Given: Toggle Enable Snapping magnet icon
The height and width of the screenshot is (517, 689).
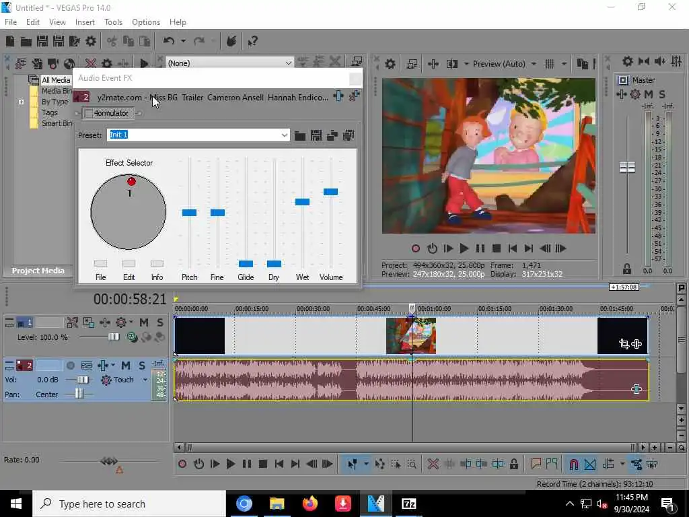Looking at the screenshot, I should pyautogui.click(x=573, y=464).
